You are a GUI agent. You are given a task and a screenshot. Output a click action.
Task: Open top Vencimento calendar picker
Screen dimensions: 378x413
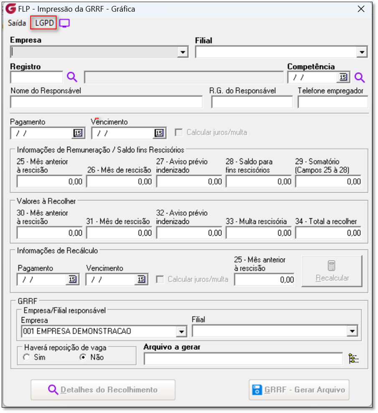coord(159,133)
